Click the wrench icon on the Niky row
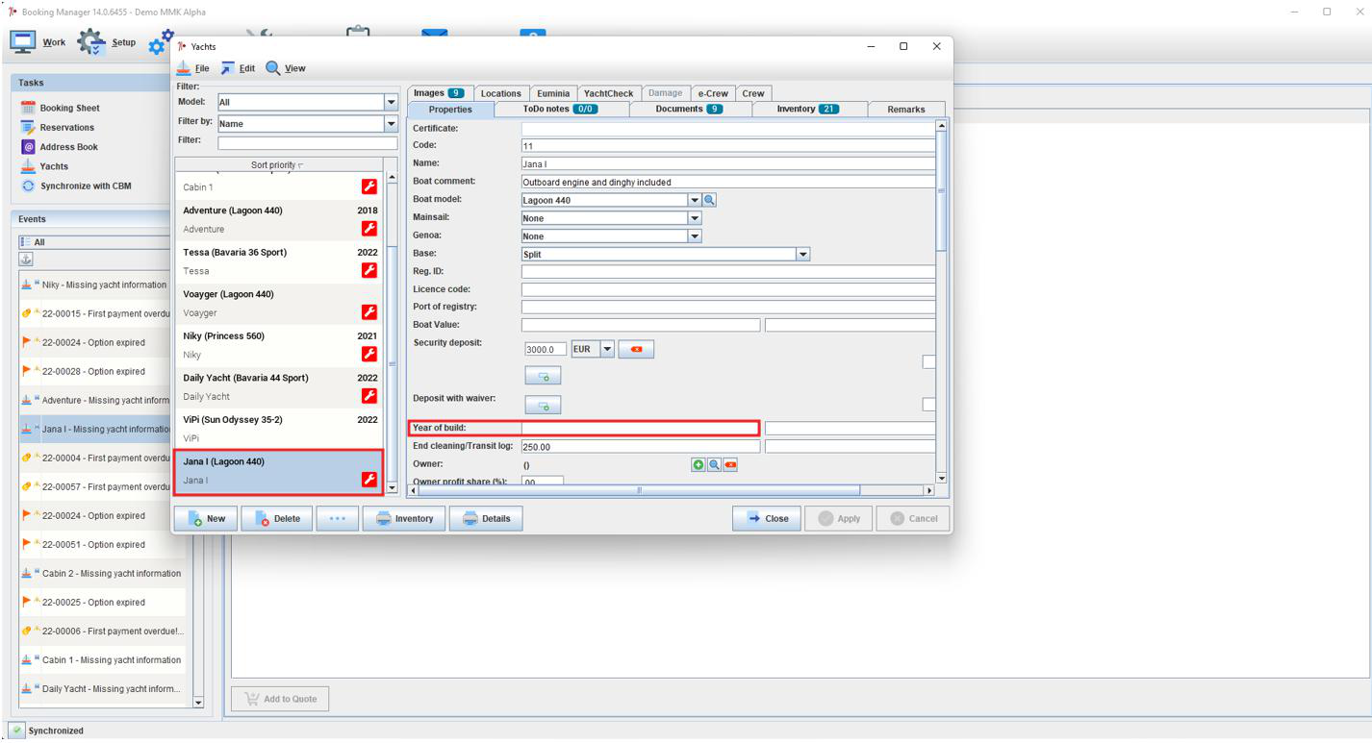Screen dimensions: 1372x743 pyautogui.click(x=368, y=354)
